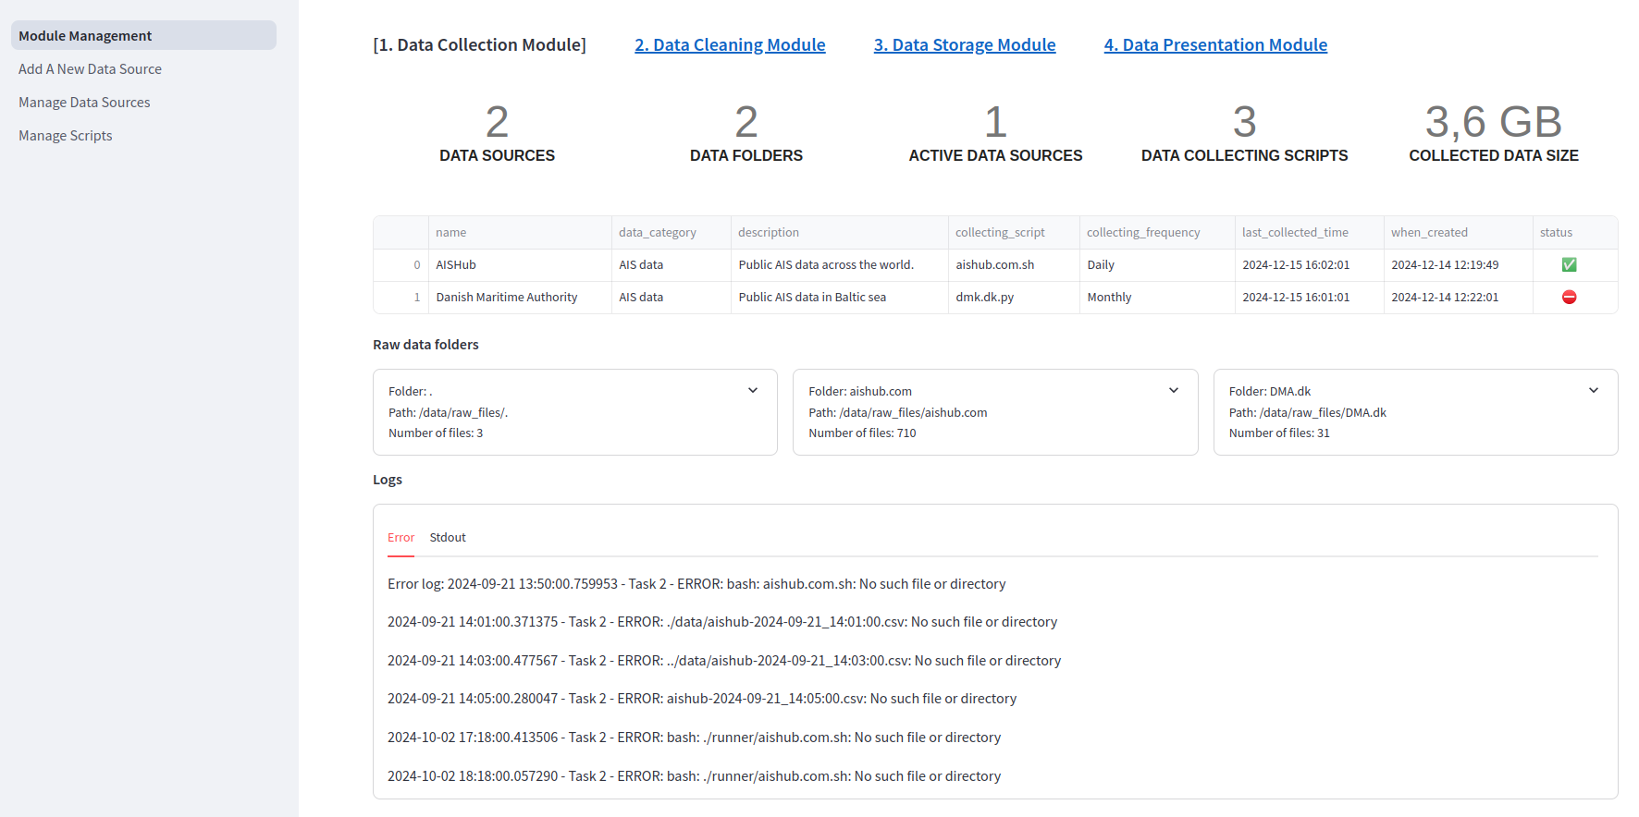Image resolution: width=1639 pixels, height=817 pixels.
Task: Select the AISHub name cell
Action: [456, 265]
